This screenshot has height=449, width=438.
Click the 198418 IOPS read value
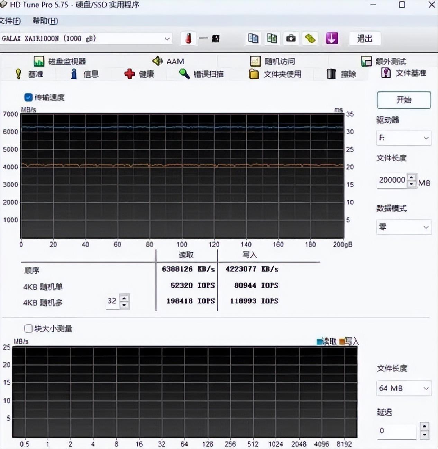[x=191, y=301]
